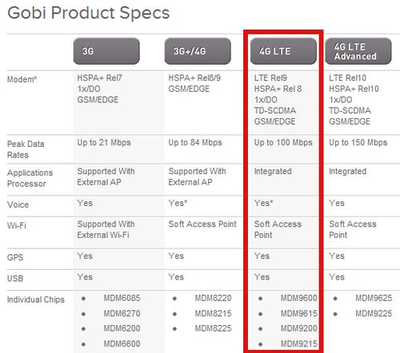Click the MDM9615 chip entry
This screenshot has width=400, height=353.
pos(299,314)
